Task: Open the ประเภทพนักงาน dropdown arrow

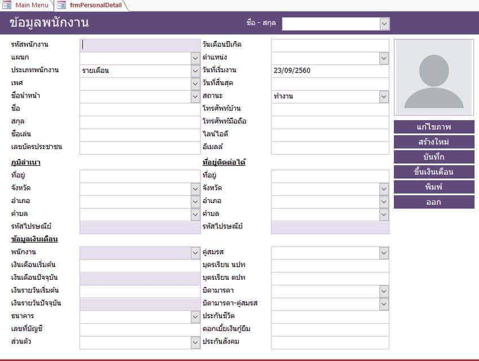Action: point(195,71)
